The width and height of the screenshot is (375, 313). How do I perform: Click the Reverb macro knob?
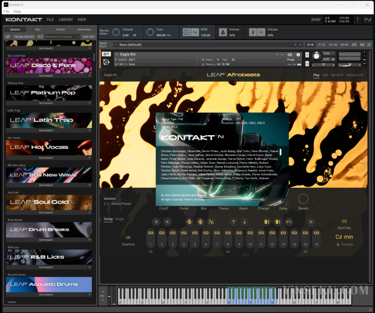[x=303, y=199]
